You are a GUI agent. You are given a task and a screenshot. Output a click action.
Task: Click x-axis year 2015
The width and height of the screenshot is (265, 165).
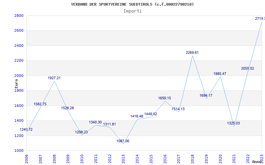click(x=151, y=159)
